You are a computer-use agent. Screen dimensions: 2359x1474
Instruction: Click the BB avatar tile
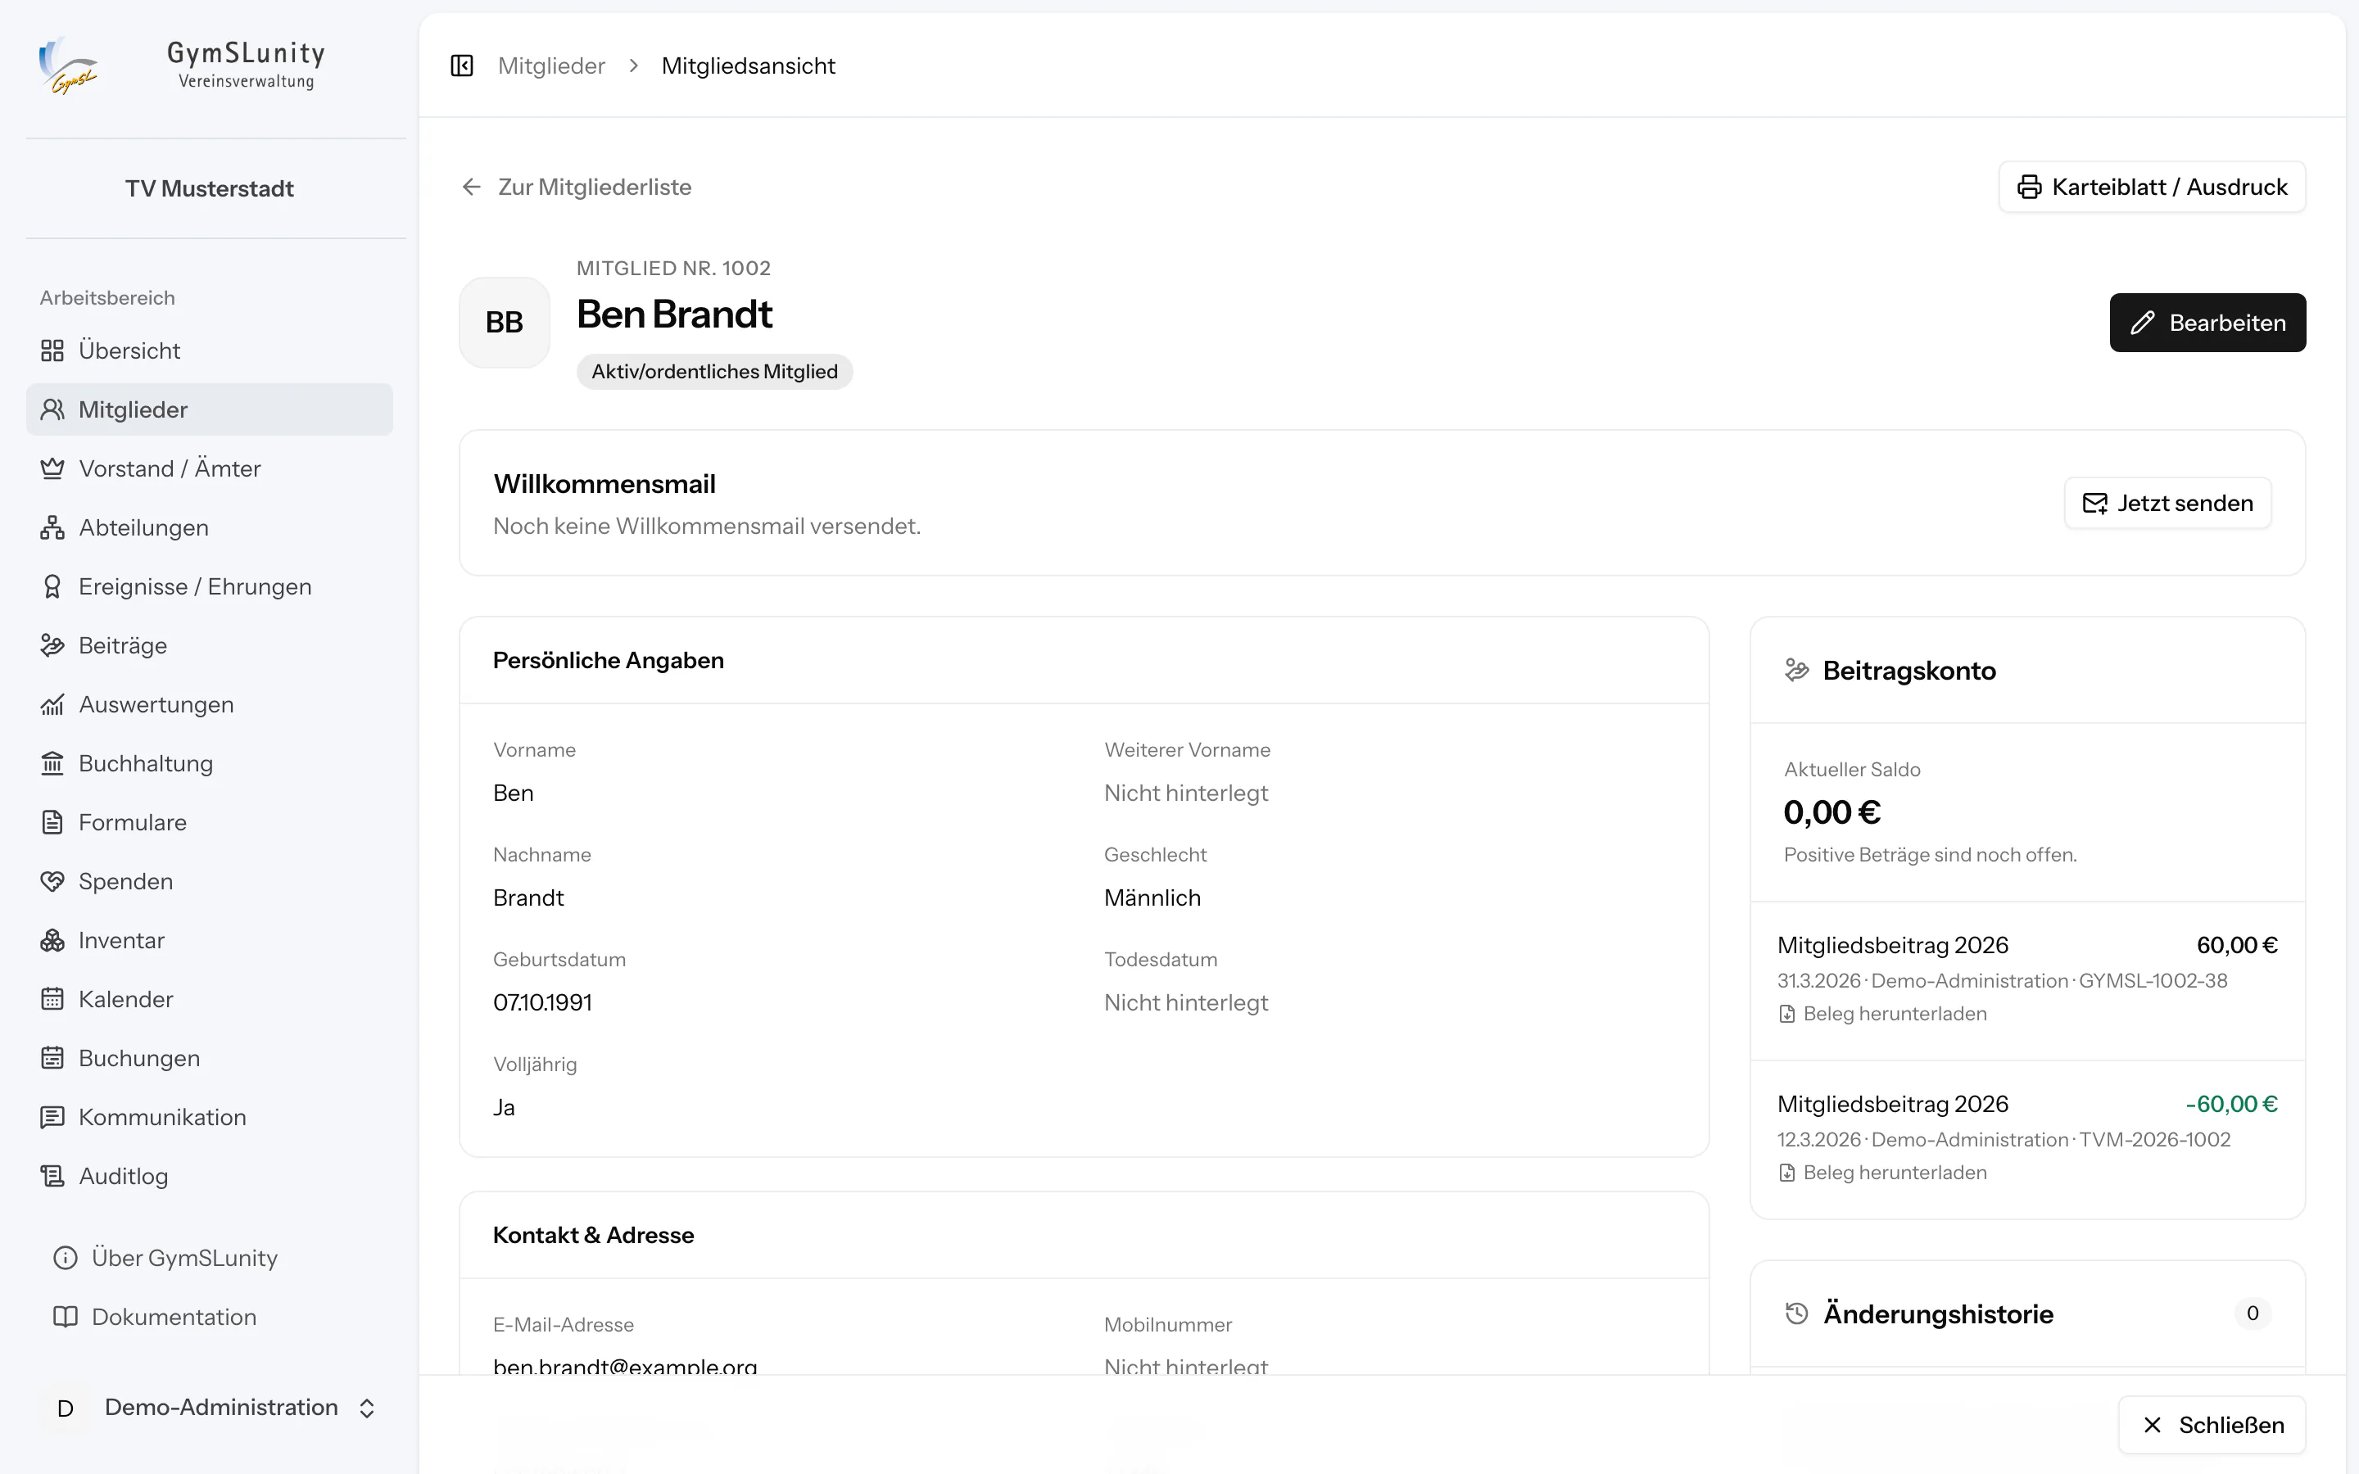505,323
